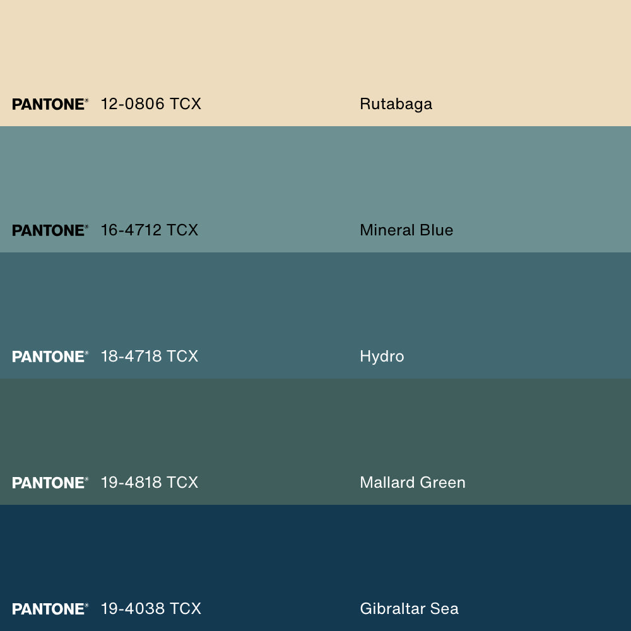Click the Gibraltar Sea name label

pos(409,609)
